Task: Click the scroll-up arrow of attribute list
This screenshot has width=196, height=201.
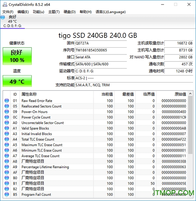Action: point(190,94)
